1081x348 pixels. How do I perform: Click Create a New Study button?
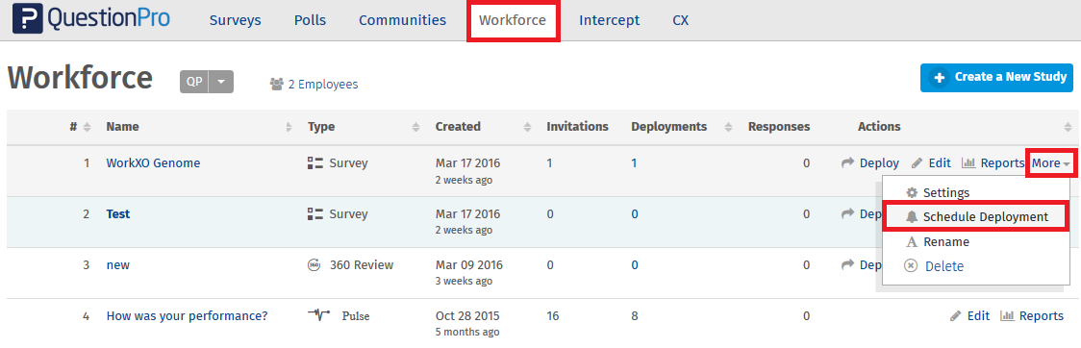pos(997,78)
